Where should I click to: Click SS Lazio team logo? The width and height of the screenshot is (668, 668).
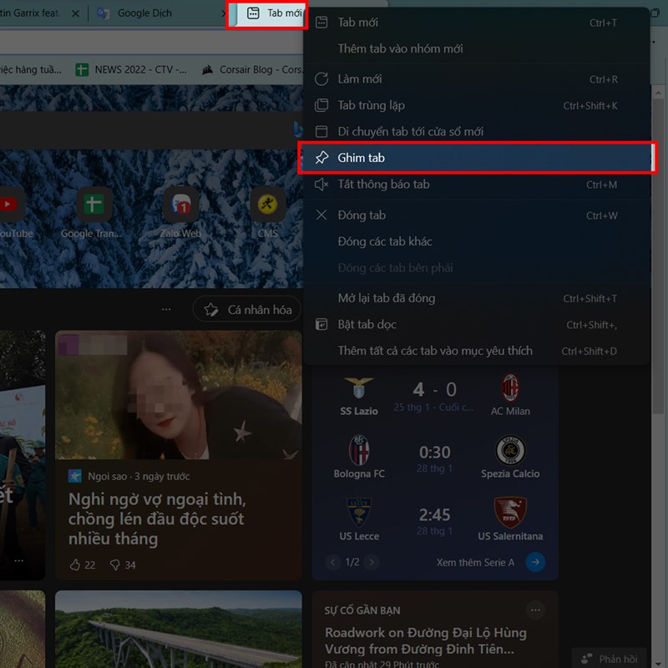click(359, 387)
